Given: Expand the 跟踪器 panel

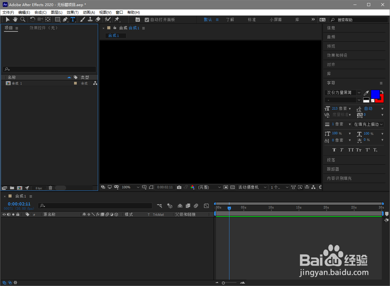Looking at the screenshot, I should (x=333, y=169).
